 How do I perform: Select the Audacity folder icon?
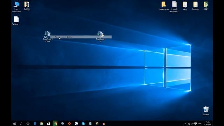point(195,6)
